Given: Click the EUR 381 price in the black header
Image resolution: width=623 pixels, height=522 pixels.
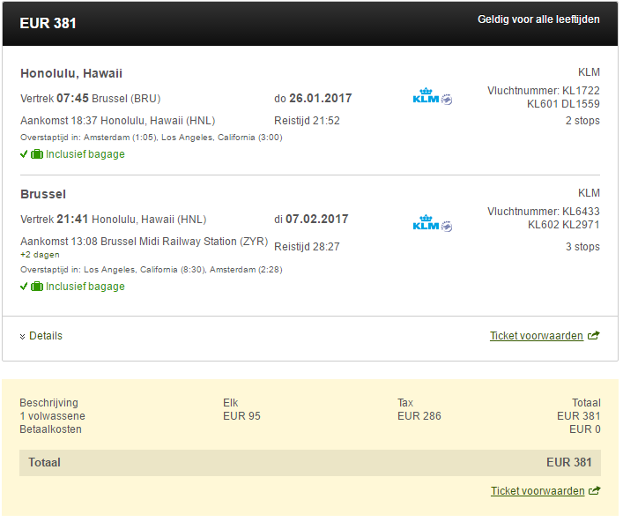Looking at the screenshot, I should pos(48,24).
